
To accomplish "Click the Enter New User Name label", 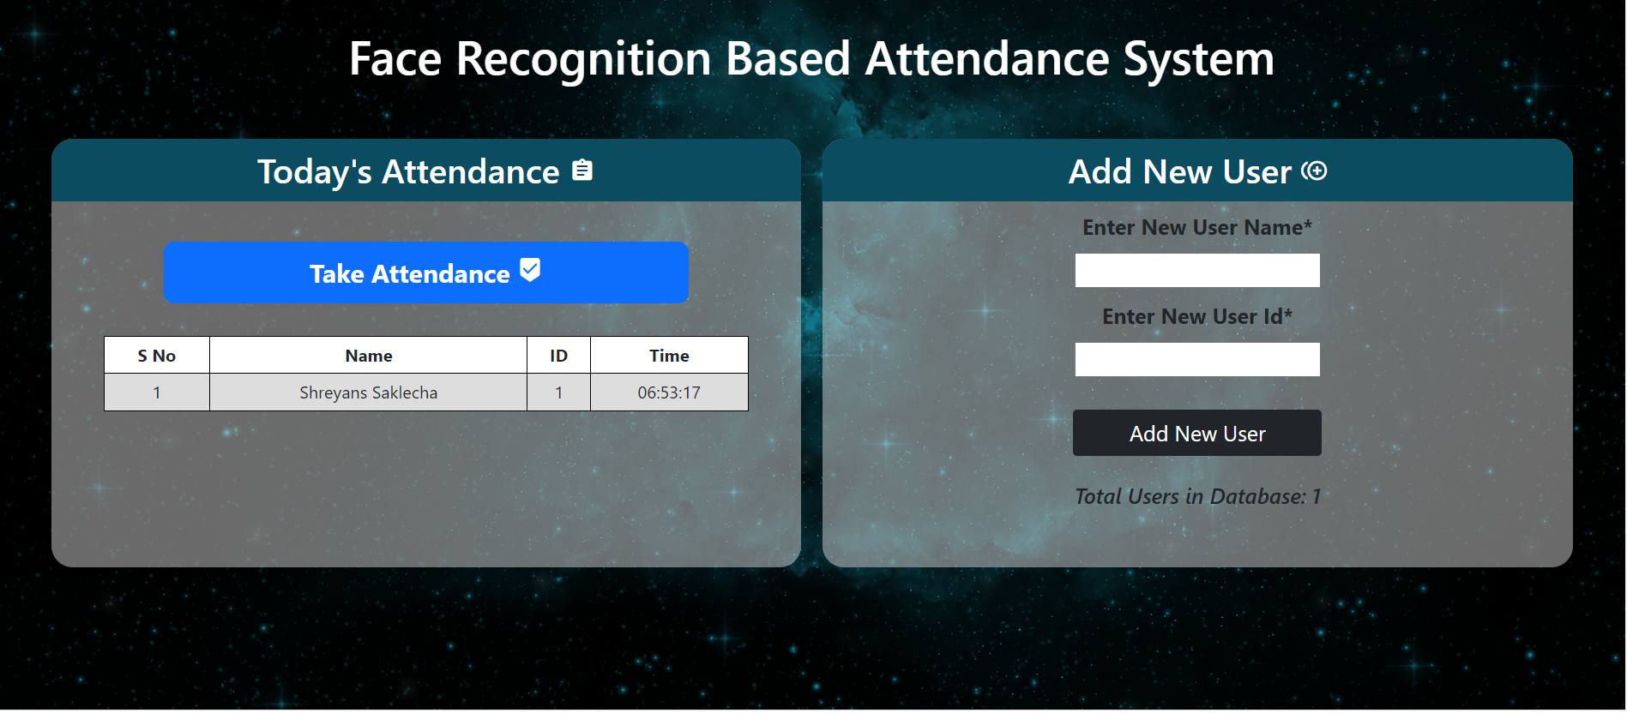I will pos(1196,227).
